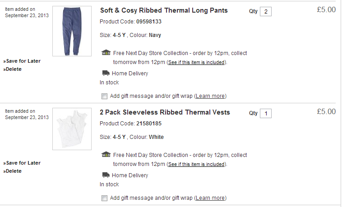The height and width of the screenshot is (207, 342).
Task: Click quantity field for thermal vests
Action: point(266,113)
